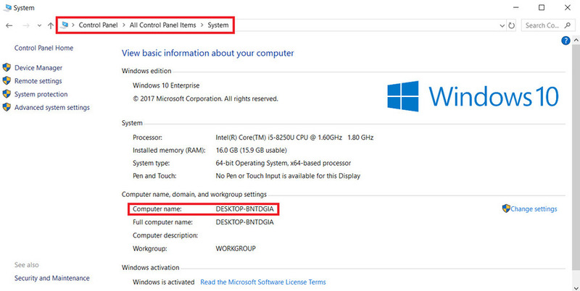Open help via blue question mark icon
580x291 pixels.
[566, 41]
